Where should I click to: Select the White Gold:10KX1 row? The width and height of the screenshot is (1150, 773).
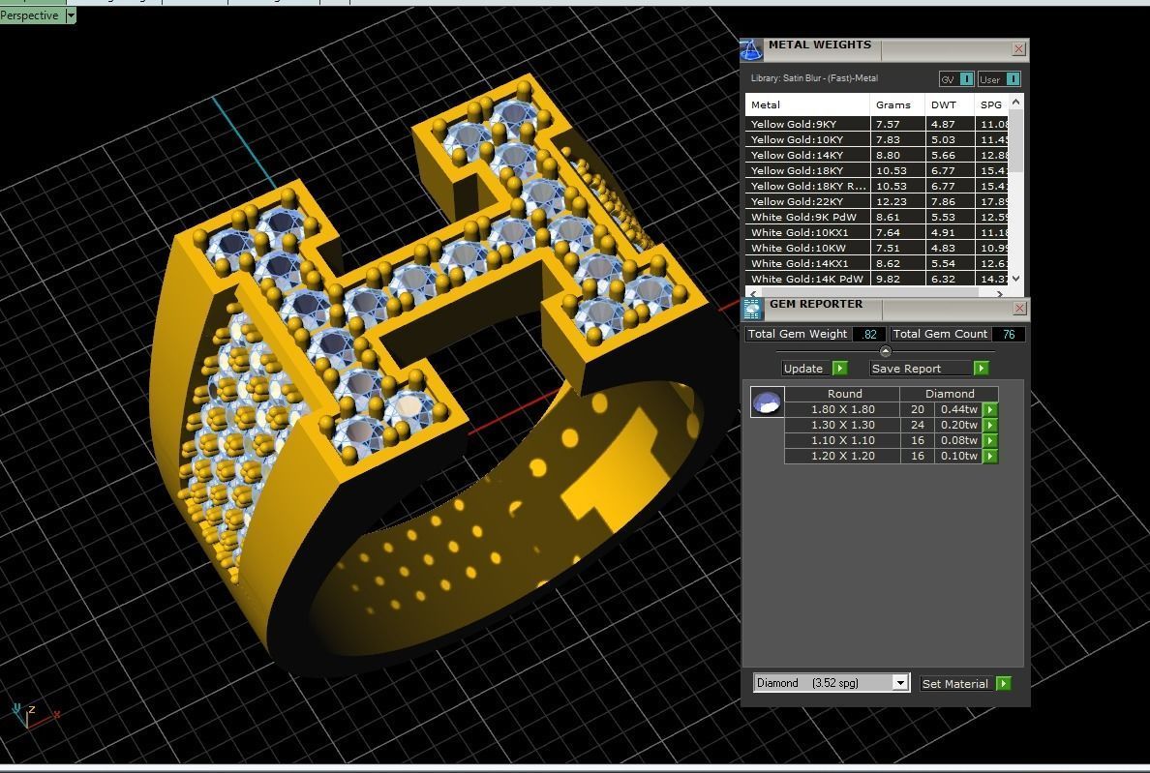(x=877, y=232)
